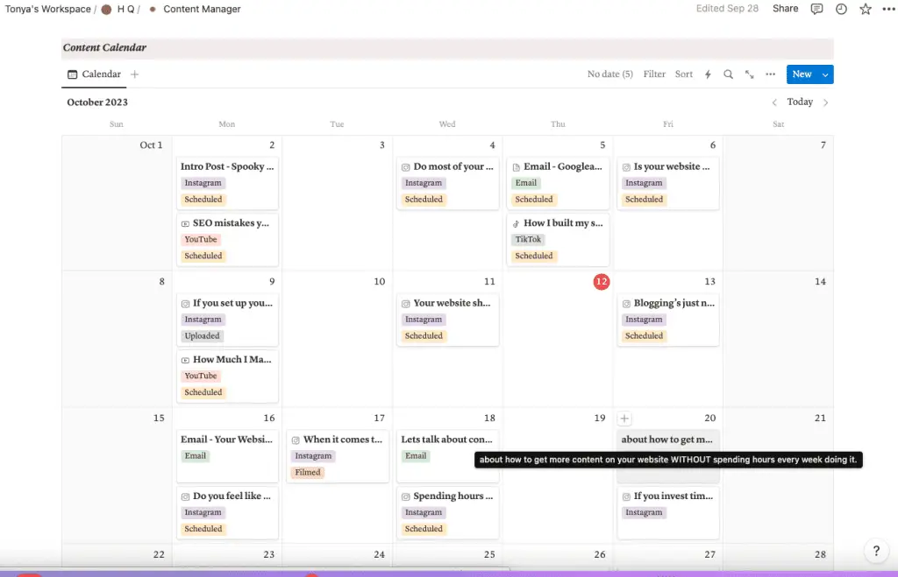Add new item on the 20th with plus icon
The image size is (898, 577).
pyautogui.click(x=624, y=419)
